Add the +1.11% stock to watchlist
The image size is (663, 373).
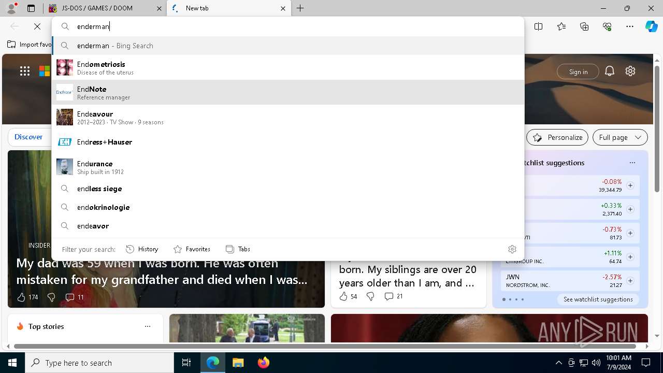tap(630, 257)
